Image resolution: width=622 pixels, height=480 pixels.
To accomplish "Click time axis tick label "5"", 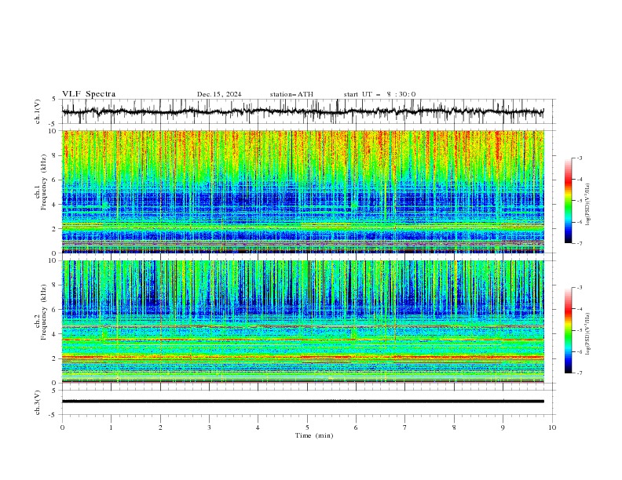I will coord(307,427).
